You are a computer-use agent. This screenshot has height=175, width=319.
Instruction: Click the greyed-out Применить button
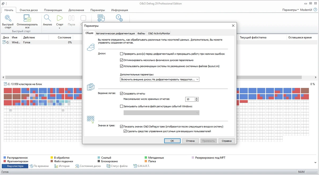209,141
